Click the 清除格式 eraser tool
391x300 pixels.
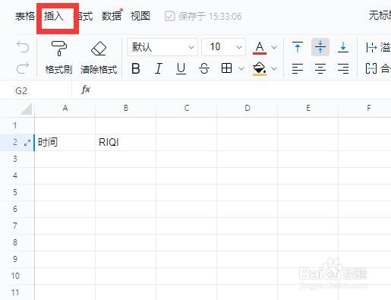tap(99, 58)
